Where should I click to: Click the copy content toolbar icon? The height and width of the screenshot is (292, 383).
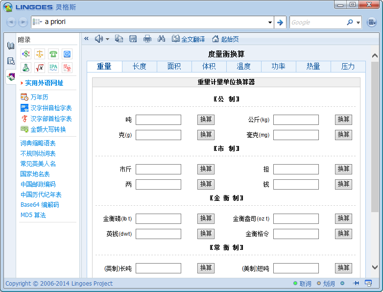119,39
